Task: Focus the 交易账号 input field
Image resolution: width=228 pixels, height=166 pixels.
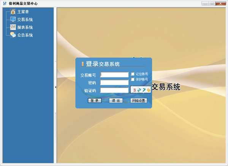Action: [x=114, y=75]
